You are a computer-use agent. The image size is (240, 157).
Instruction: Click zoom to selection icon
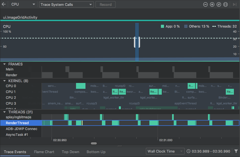[x=226, y=4]
